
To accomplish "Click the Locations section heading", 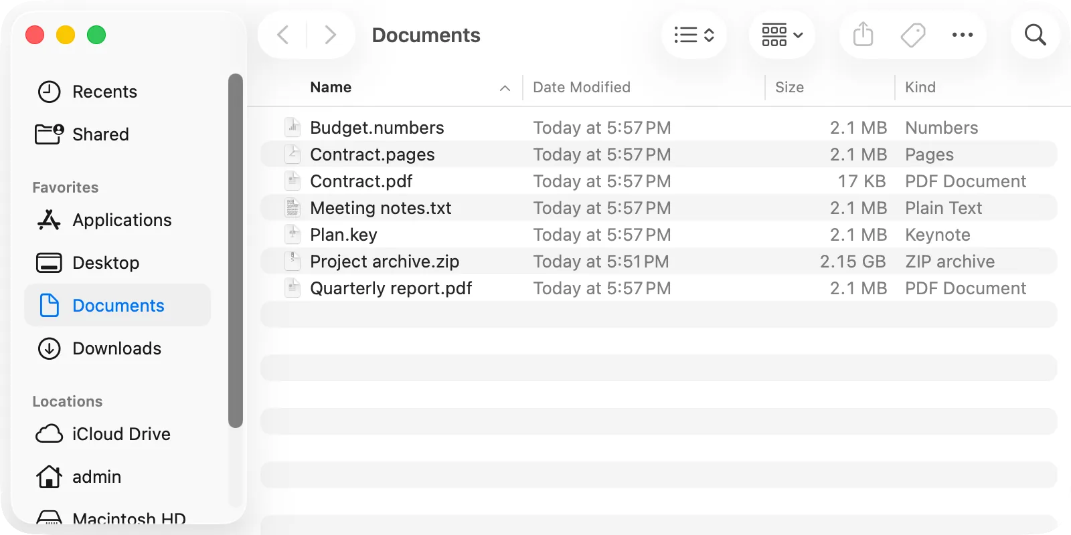I will [68, 401].
